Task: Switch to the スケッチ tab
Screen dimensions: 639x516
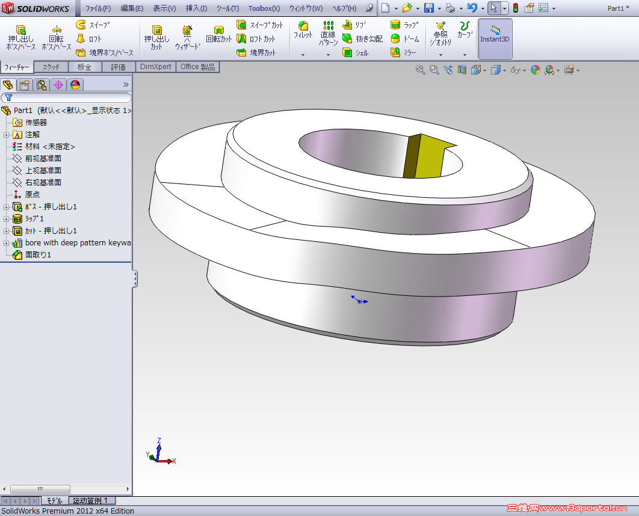Action: pos(51,67)
